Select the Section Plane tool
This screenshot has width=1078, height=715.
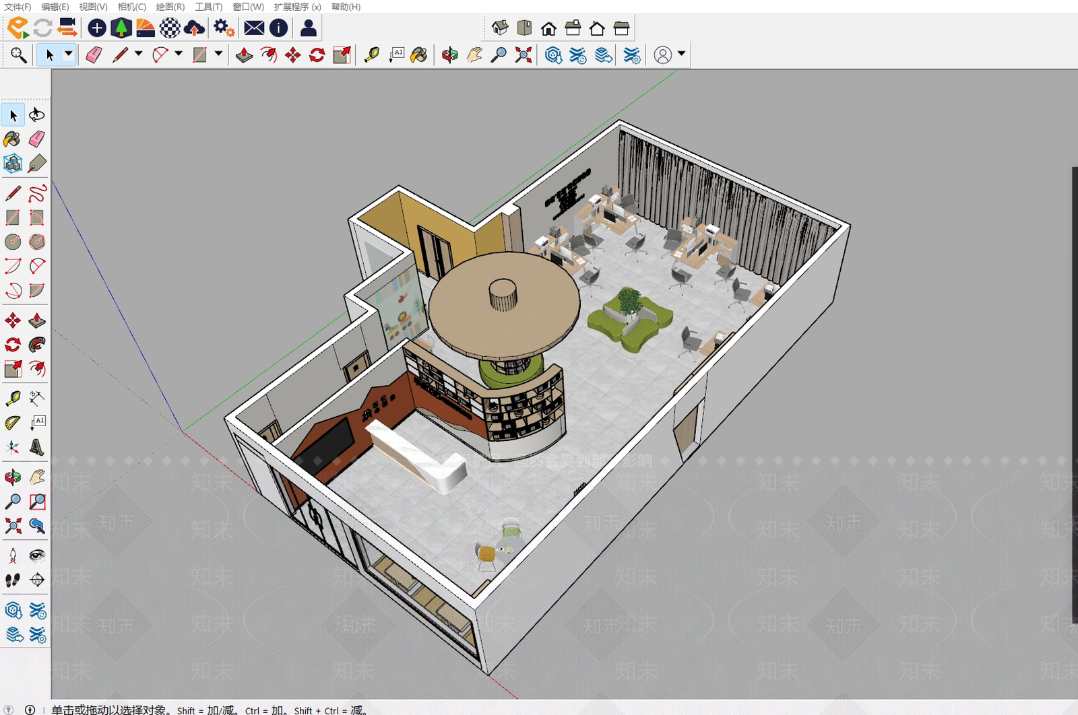[x=37, y=580]
